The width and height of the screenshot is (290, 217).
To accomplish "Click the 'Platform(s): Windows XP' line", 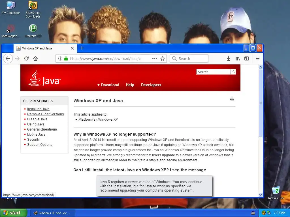I will (98, 120).
